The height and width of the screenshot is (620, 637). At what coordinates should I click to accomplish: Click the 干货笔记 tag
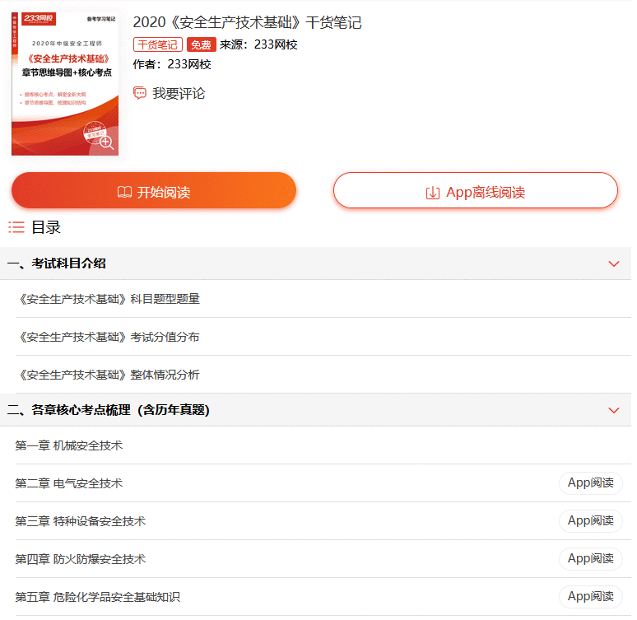[x=157, y=45]
